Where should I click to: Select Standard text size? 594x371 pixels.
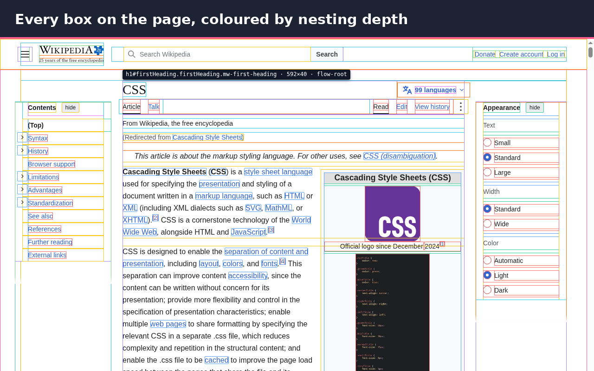(x=487, y=157)
